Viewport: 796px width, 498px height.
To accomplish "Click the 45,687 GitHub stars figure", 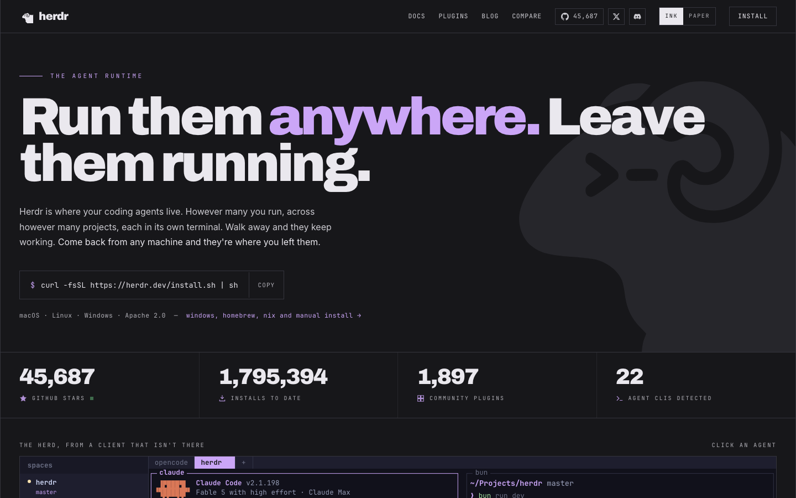I will coord(57,377).
